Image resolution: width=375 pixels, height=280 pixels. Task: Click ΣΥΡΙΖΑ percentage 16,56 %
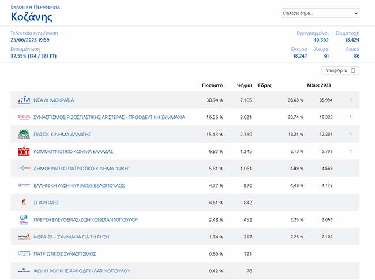click(x=215, y=117)
